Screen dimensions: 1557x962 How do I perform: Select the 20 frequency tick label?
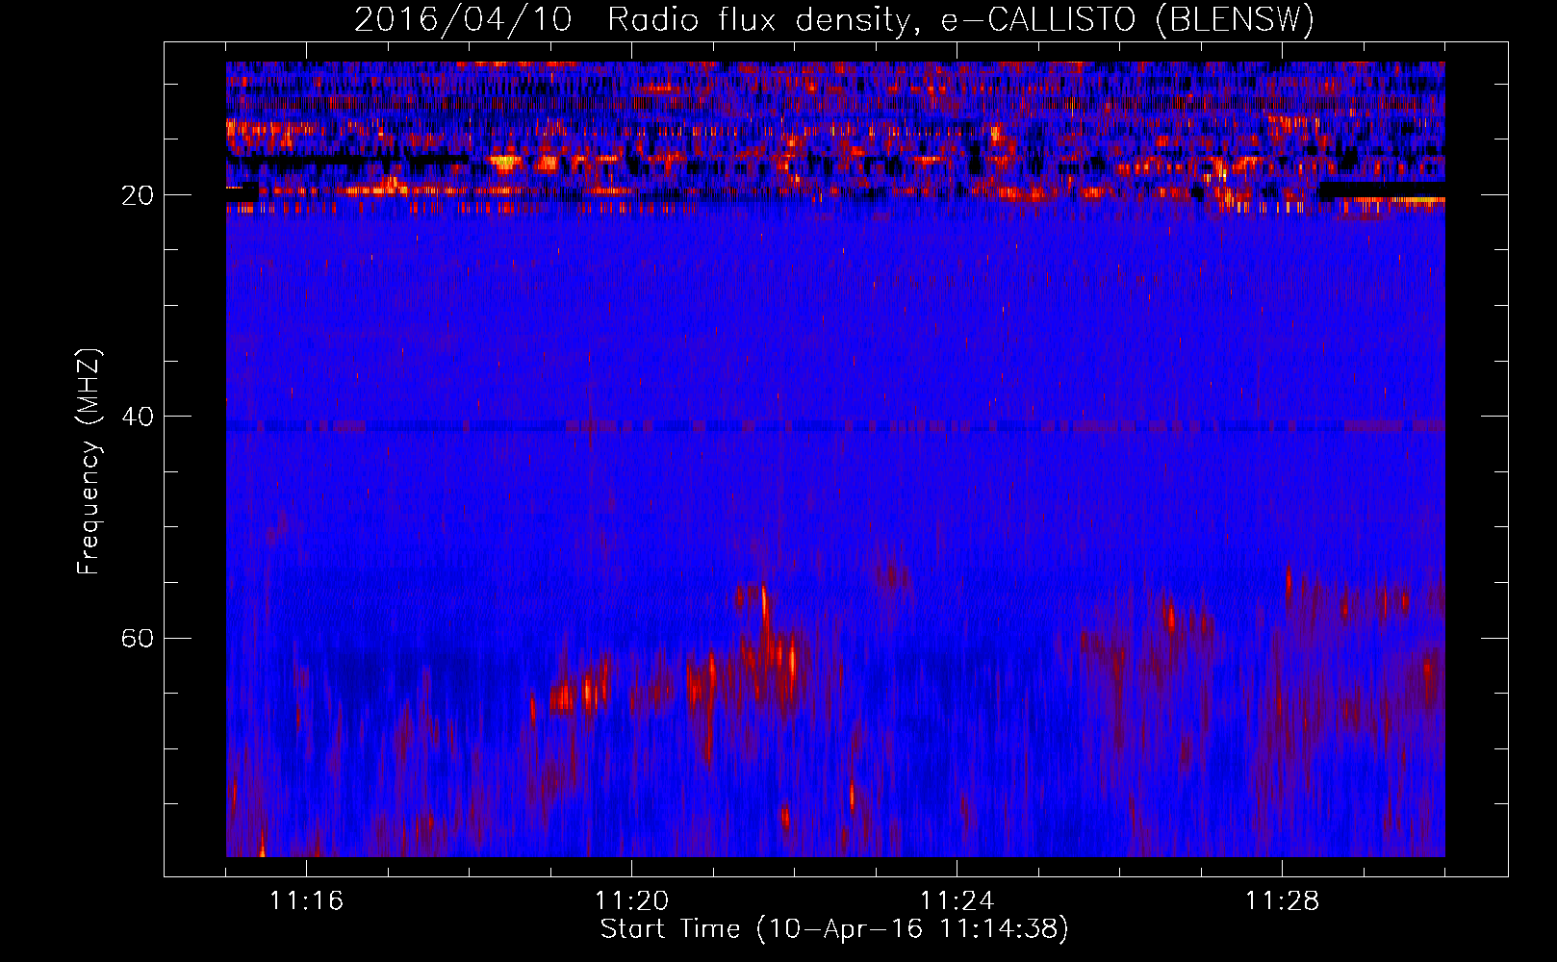(137, 195)
